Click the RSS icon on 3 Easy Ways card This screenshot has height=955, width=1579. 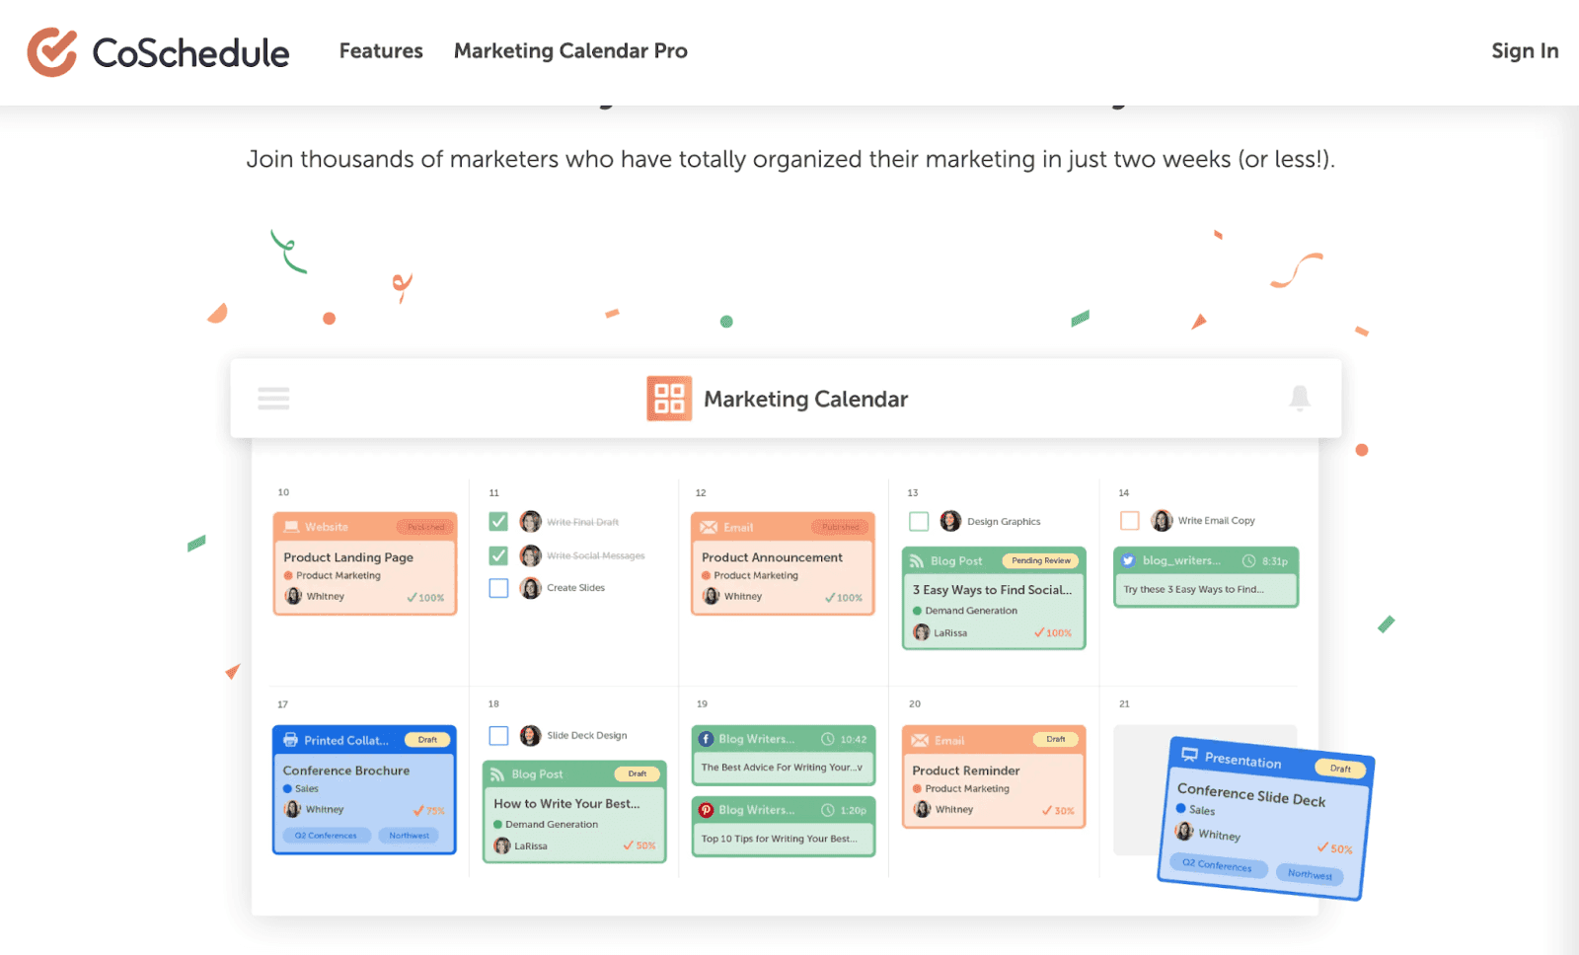(x=917, y=560)
